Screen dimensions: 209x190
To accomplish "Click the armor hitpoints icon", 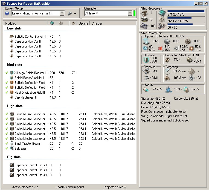I will (167, 41).
